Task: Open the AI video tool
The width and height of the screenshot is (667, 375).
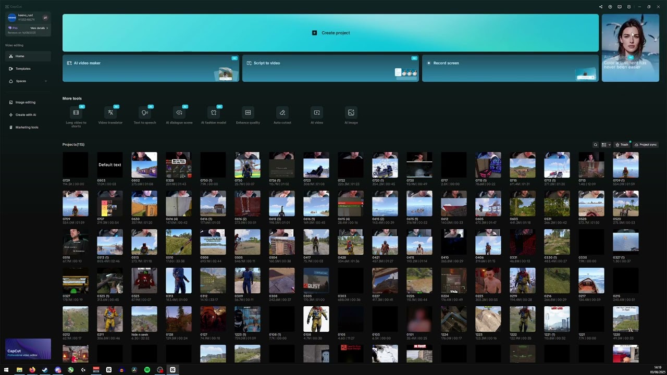Action: click(317, 115)
